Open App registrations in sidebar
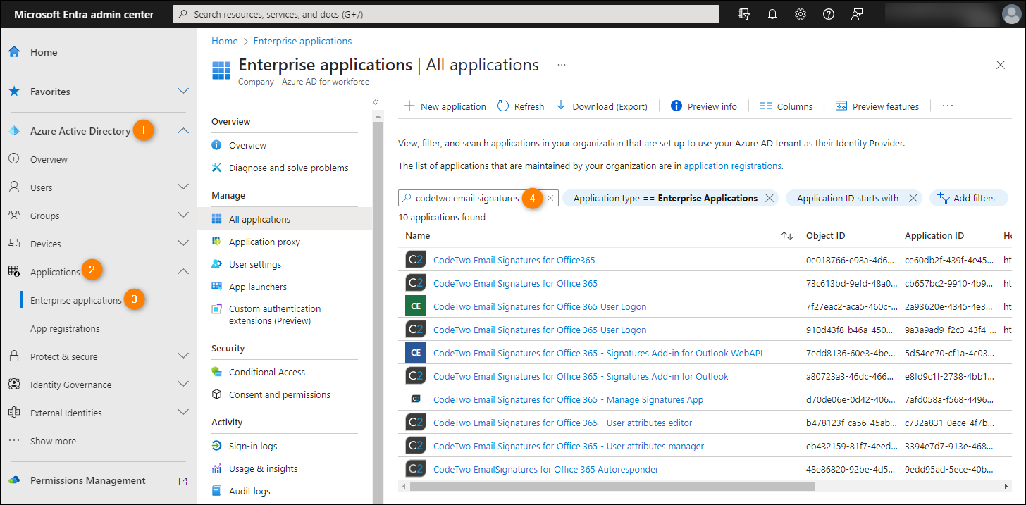 coord(65,328)
